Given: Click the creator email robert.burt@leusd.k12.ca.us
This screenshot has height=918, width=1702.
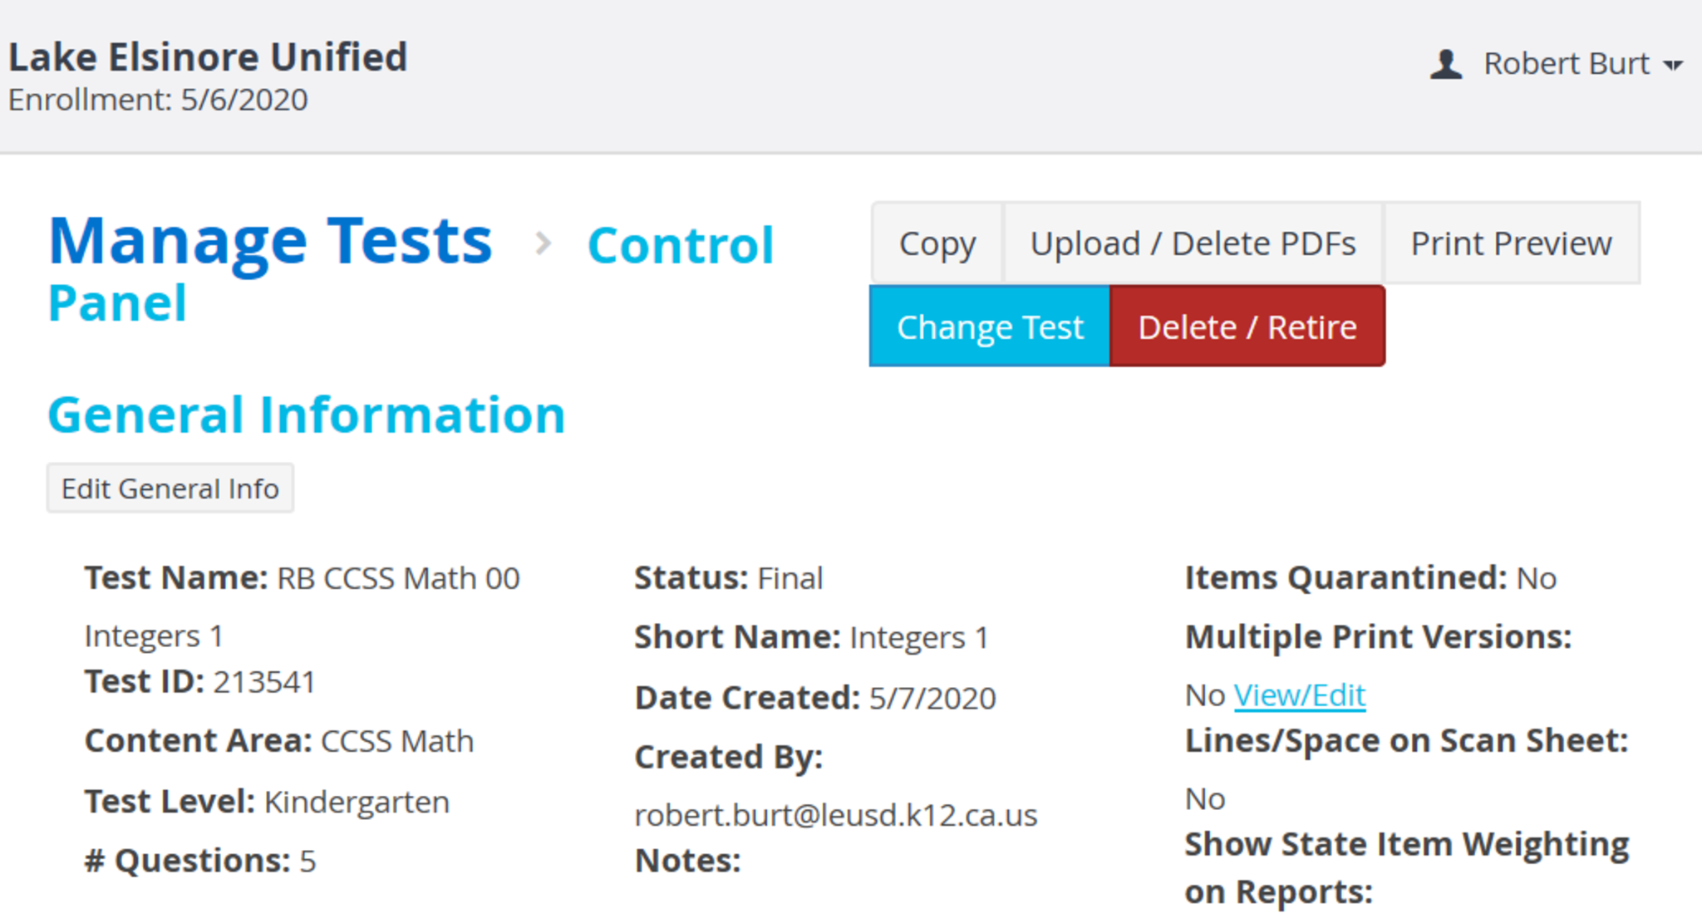Looking at the screenshot, I should (x=835, y=815).
